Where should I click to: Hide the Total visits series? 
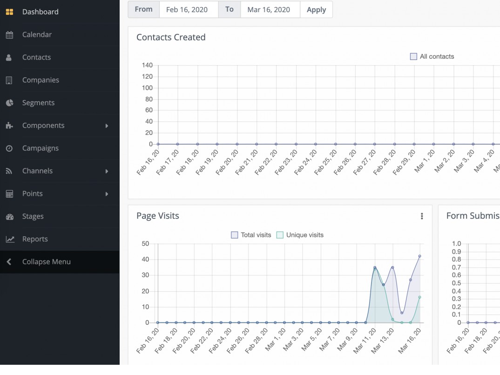pos(235,235)
